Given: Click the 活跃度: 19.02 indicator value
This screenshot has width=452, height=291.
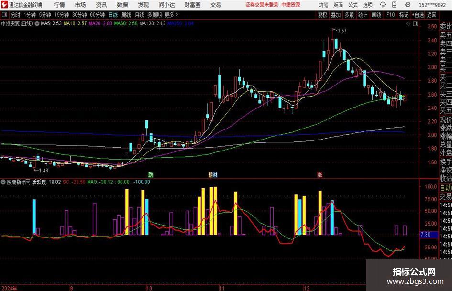Looking at the screenshot, I should coord(46,182).
